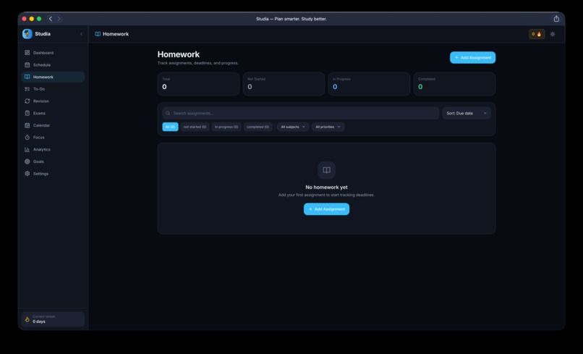The width and height of the screenshot is (583, 354).
Task: Click the Current streak flame card
Action: [x=53, y=319]
